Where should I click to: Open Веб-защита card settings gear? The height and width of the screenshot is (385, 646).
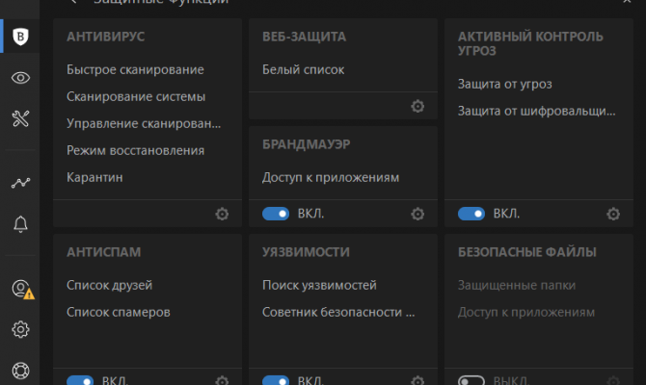417,106
